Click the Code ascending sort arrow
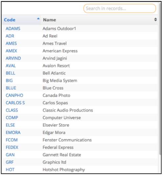 (x=38, y=19)
